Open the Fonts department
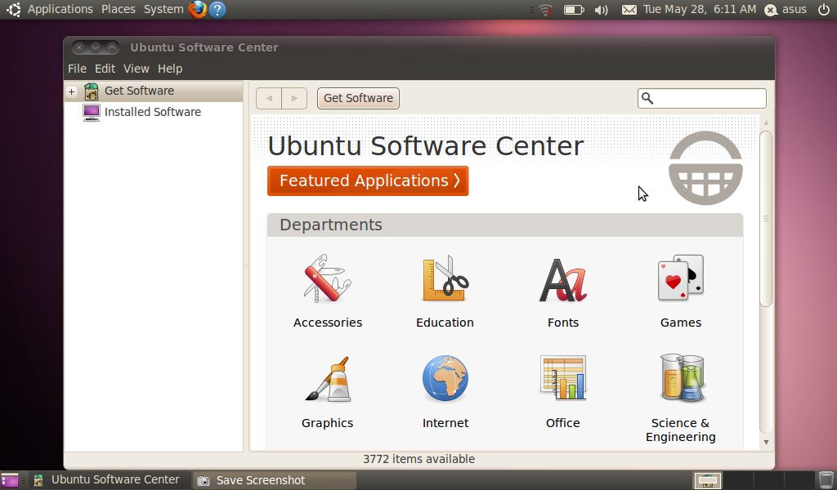The width and height of the screenshot is (837, 490). (562, 292)
